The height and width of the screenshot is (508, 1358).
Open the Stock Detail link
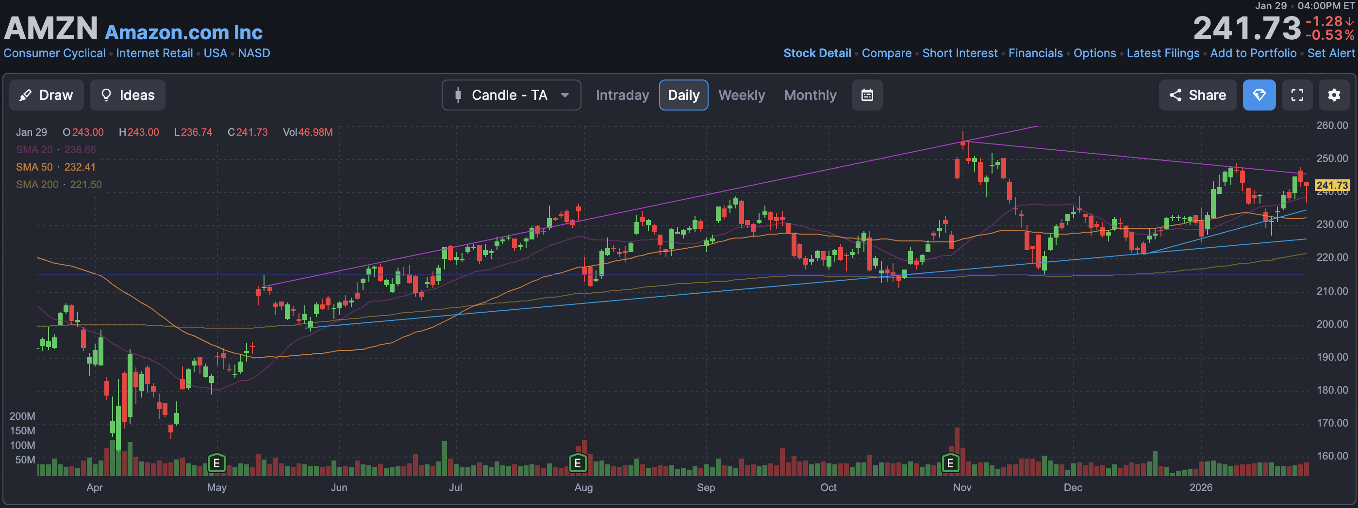817,53
